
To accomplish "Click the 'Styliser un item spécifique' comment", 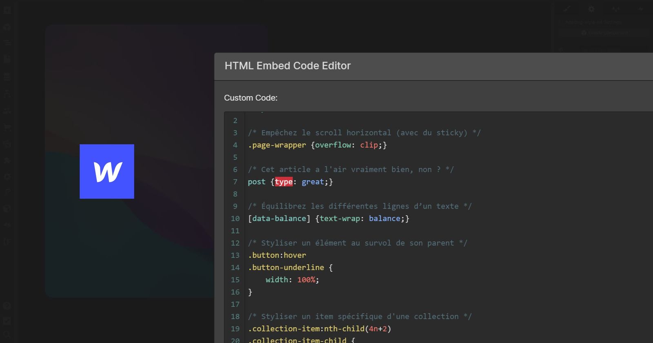I will (x=360, y=316).
